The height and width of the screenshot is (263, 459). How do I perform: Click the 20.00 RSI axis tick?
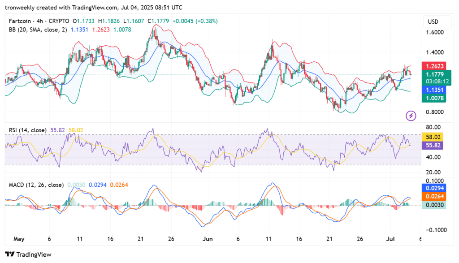[433, 172]
